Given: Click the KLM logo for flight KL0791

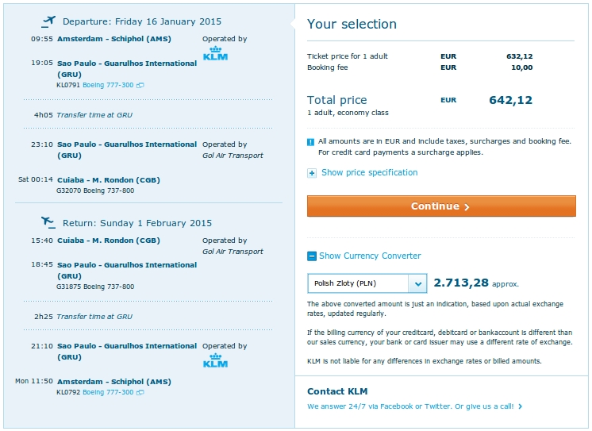Looking at the screenshot, I should click(x=215, y=53).
